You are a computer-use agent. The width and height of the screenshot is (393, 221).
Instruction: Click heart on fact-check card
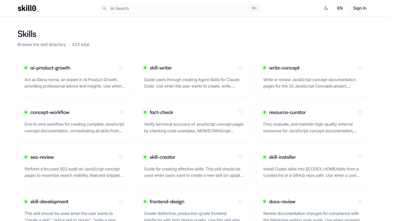click(x=241, y=112)
